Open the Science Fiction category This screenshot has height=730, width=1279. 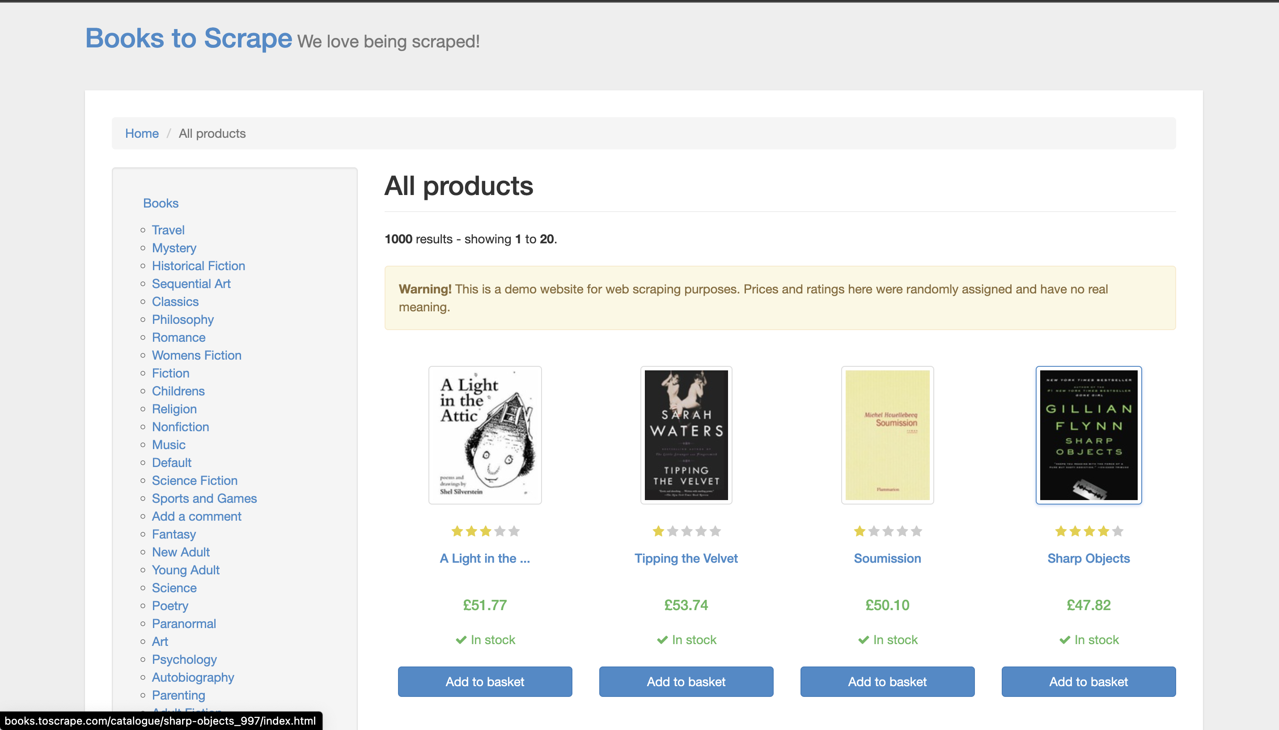[x=195, y=480]
